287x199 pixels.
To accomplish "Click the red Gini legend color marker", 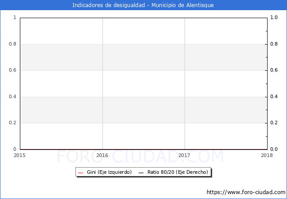I will click(80, 172).
